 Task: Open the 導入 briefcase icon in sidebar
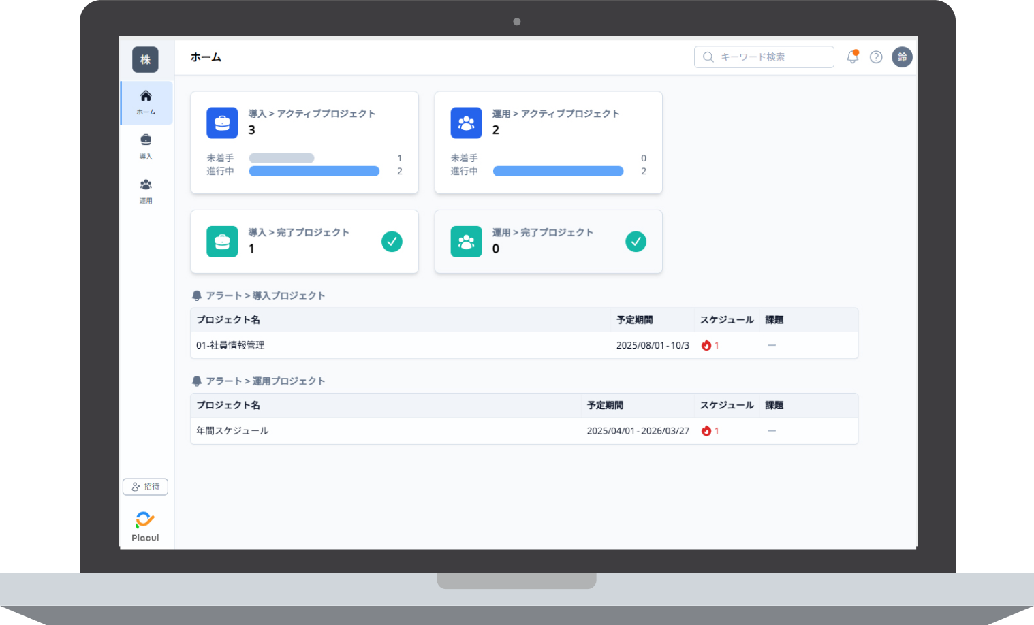click(145, 140)
